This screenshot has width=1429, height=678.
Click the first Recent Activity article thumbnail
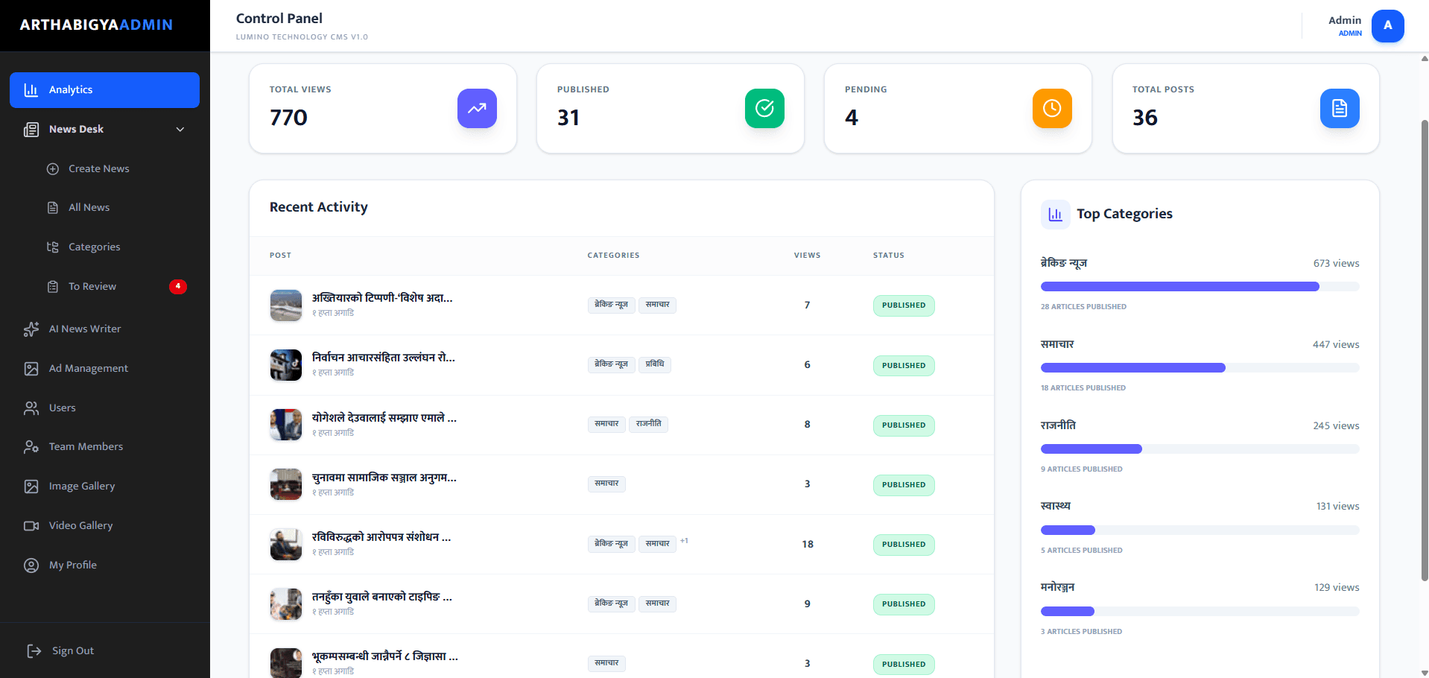pos(285,305)
